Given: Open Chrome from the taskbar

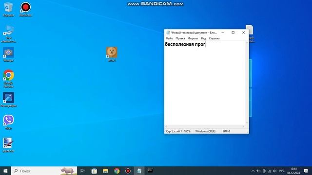Looking at the screenshot, I should point(117,171).
